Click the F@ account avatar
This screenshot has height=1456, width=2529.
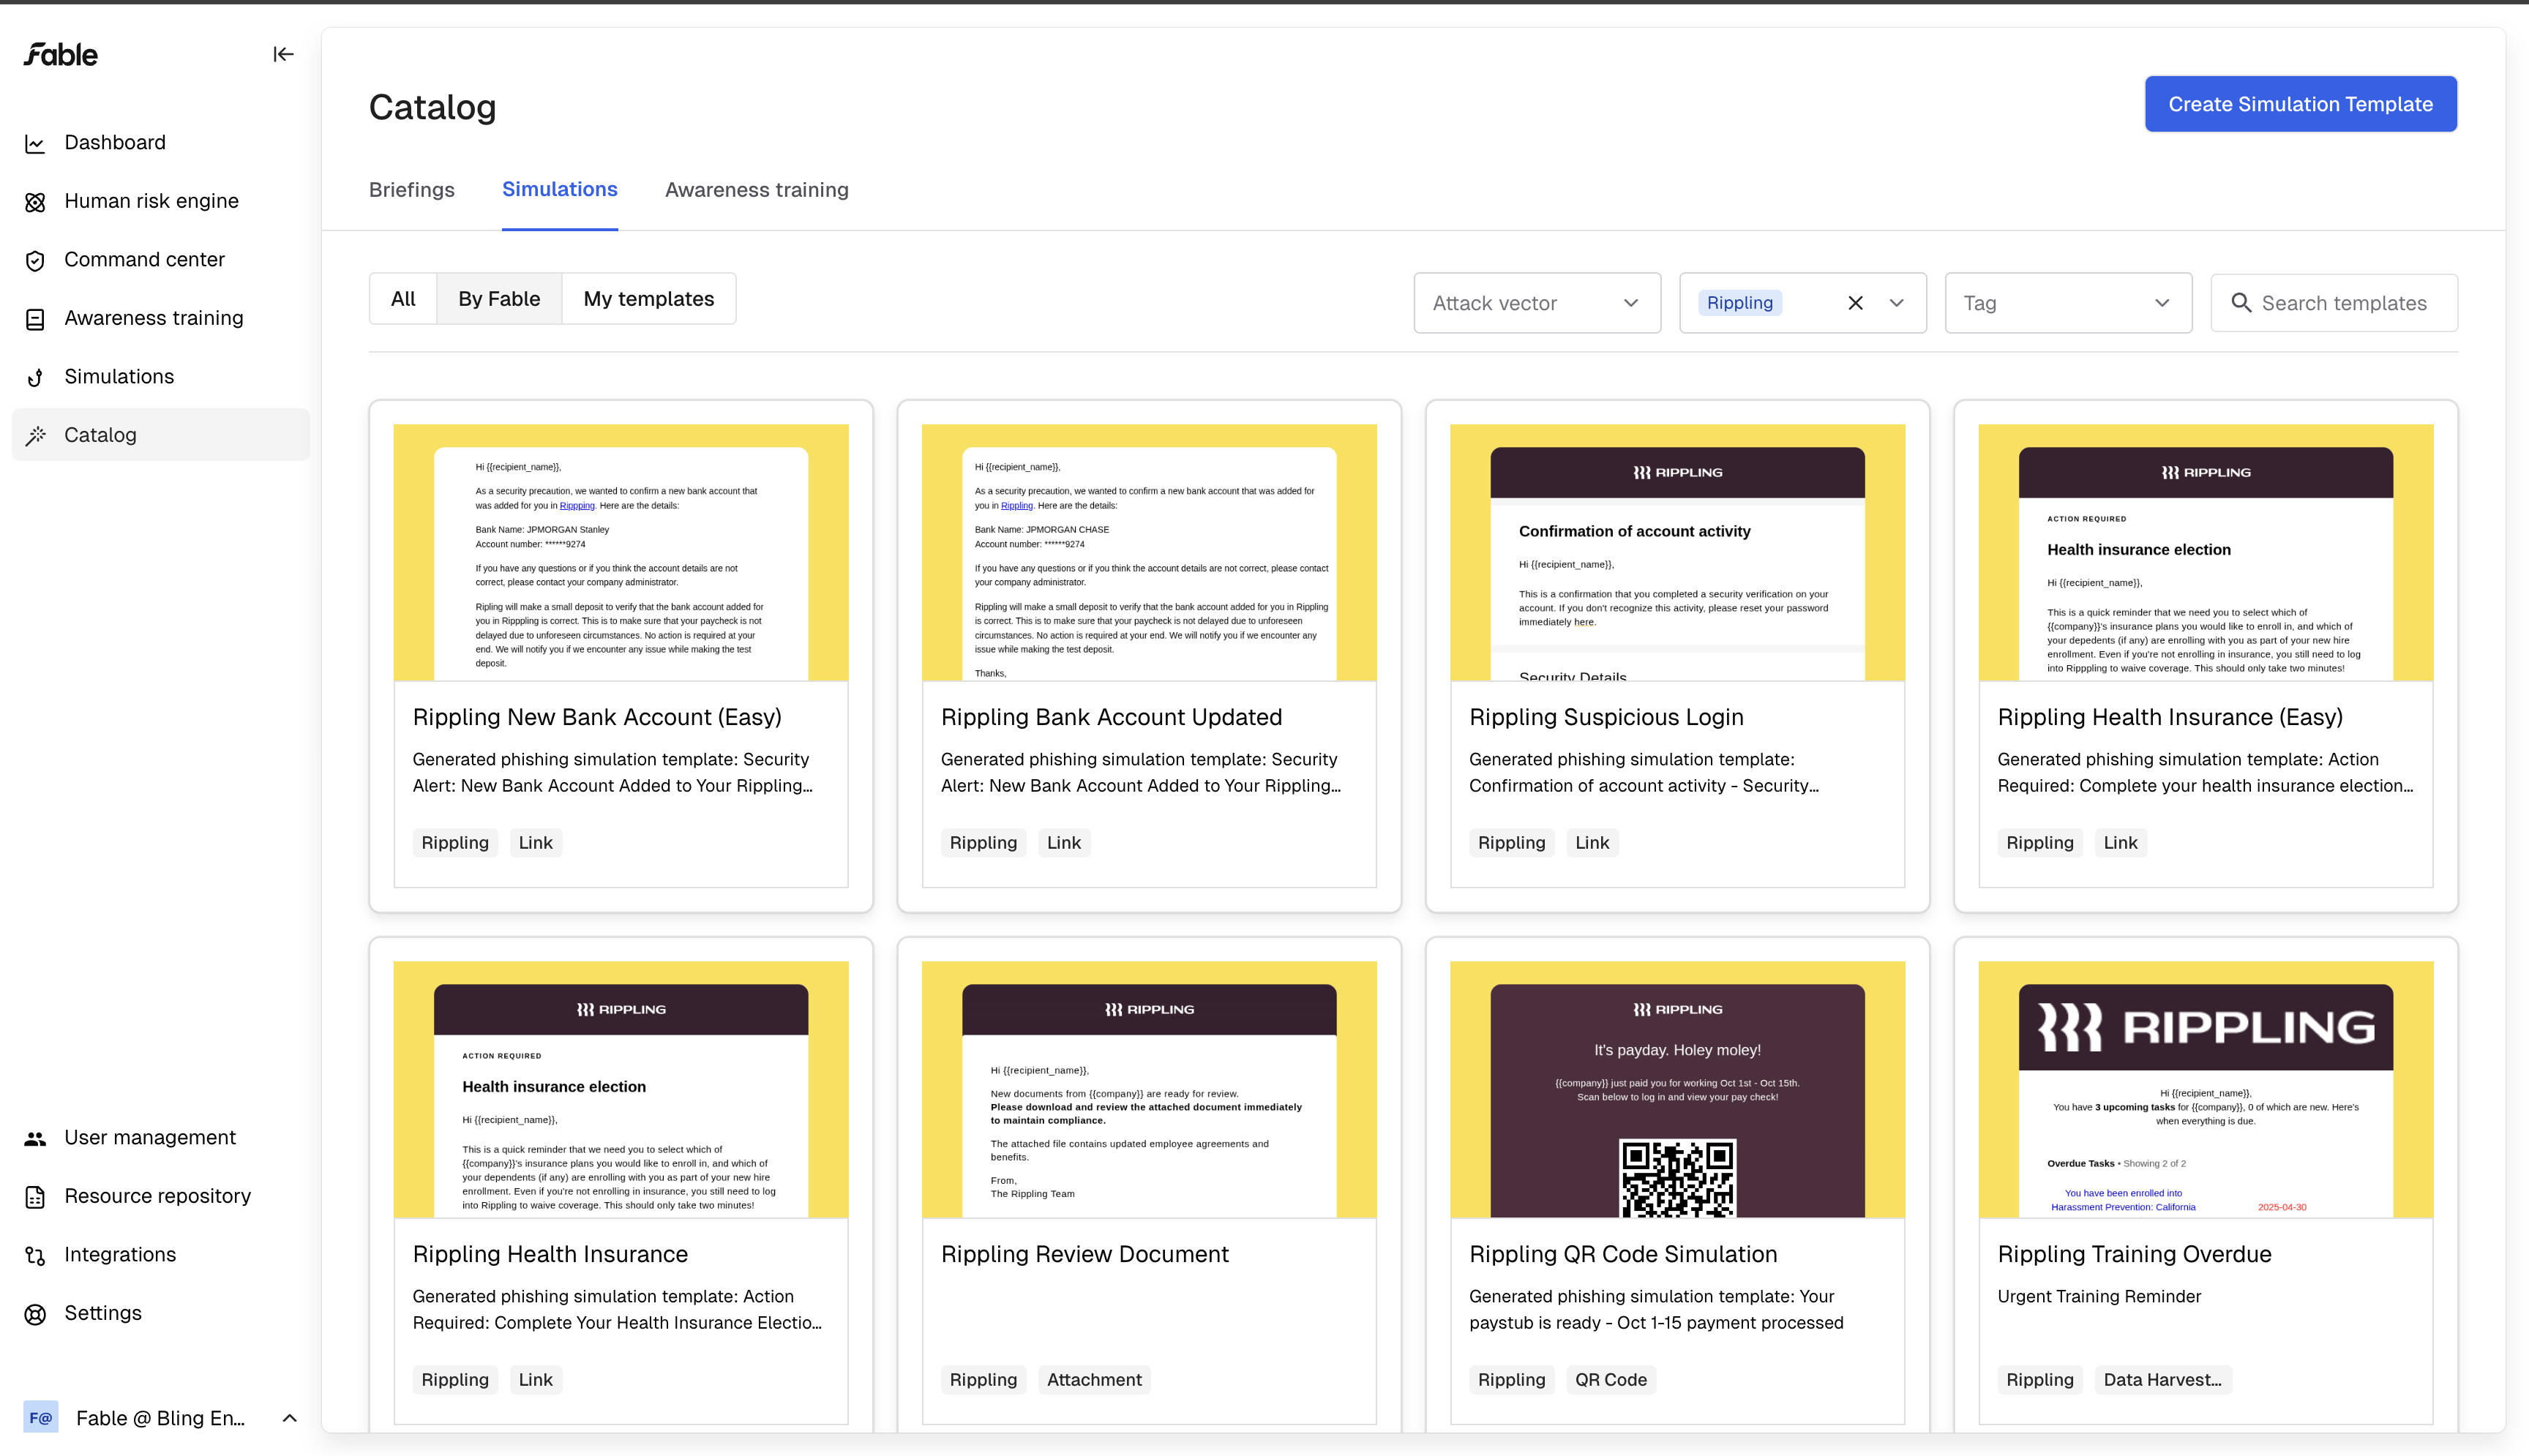pyautogui.click(x=41, y=1417)
